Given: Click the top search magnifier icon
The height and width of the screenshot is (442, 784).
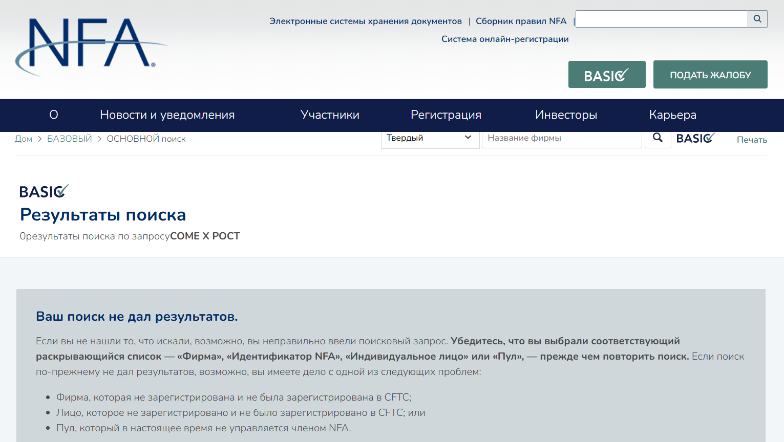Looking at the screenshot, I should [757, 19].
